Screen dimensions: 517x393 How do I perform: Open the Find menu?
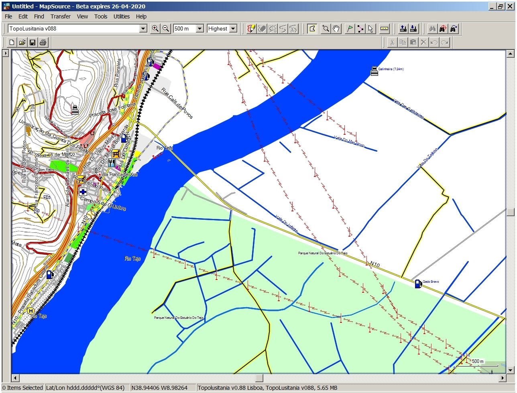[x=39, y=16]
